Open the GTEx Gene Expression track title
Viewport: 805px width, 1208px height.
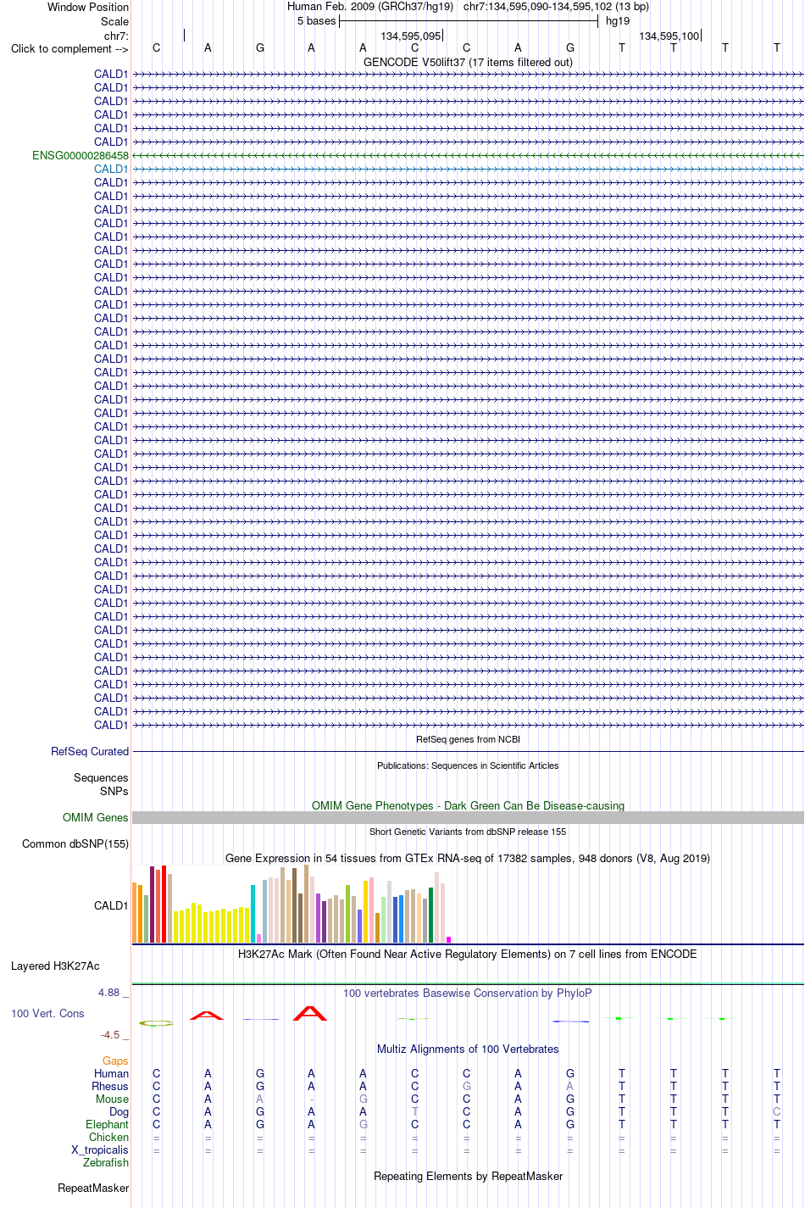tap(468, 858)
